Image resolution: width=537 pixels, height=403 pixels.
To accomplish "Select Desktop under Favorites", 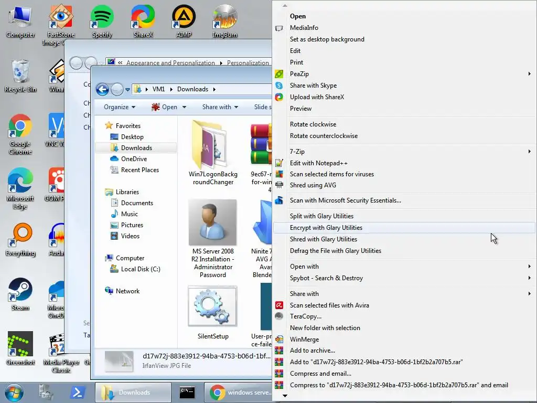I will (x=132, y=137).
